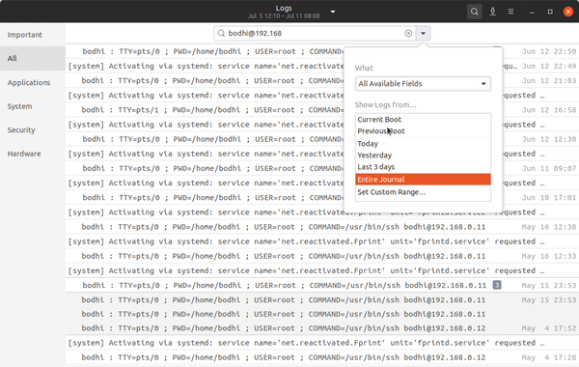The height and width of the screenshot is (367, 579).
Task: Expand the date range dropdown arrow in title bar
Action: [333, 12]
